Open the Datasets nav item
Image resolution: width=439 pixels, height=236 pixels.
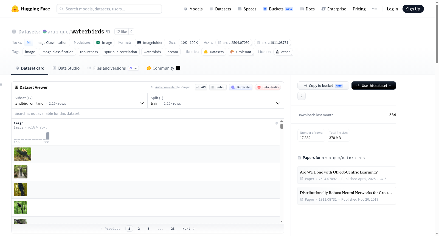pos(220,9)
